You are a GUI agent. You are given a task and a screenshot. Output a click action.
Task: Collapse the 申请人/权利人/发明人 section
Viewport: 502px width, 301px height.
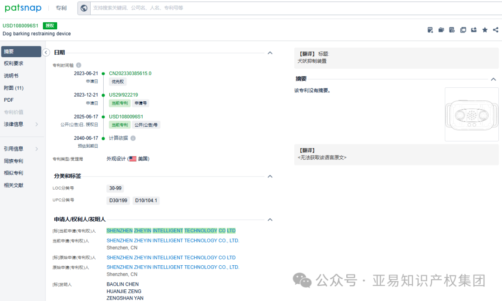click(x=270, y=219)
